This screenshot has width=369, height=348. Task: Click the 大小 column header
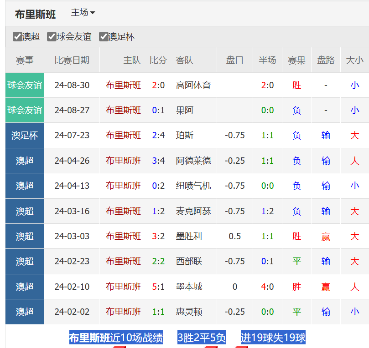click(355, 61)
